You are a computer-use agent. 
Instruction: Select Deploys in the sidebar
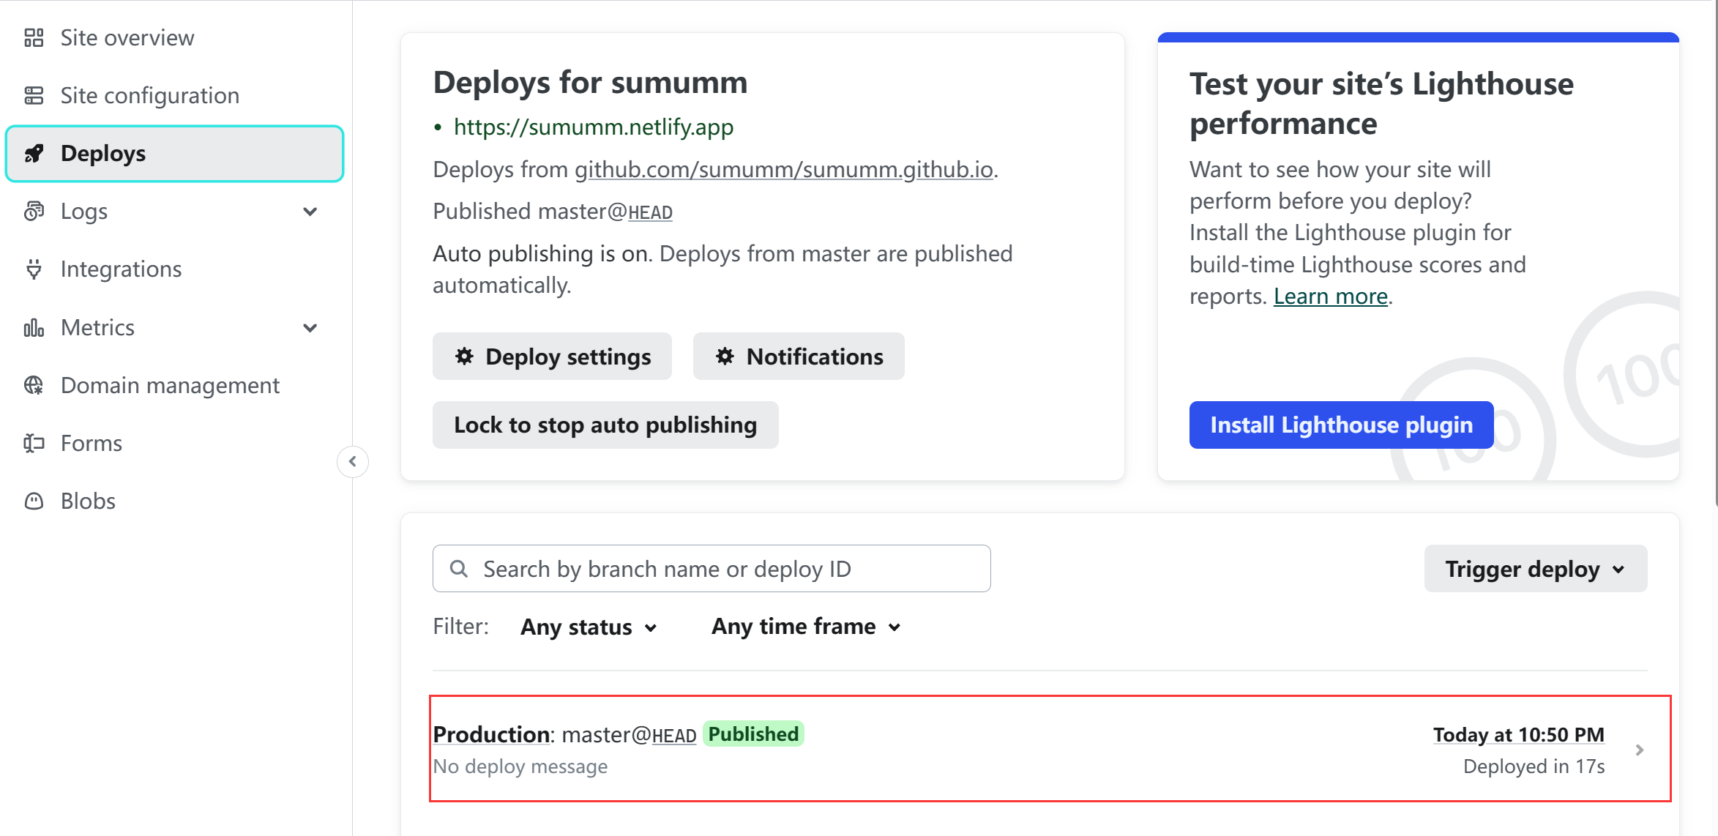coord(174,153)
